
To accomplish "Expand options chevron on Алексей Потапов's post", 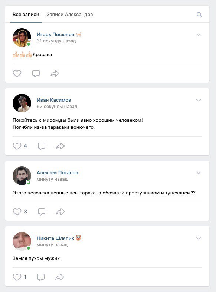I will click(x=199, y=173).
